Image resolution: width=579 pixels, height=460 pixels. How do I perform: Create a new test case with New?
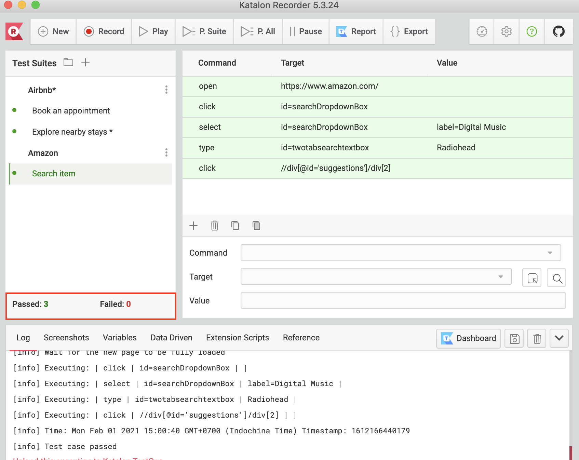(x=53, y=31)
